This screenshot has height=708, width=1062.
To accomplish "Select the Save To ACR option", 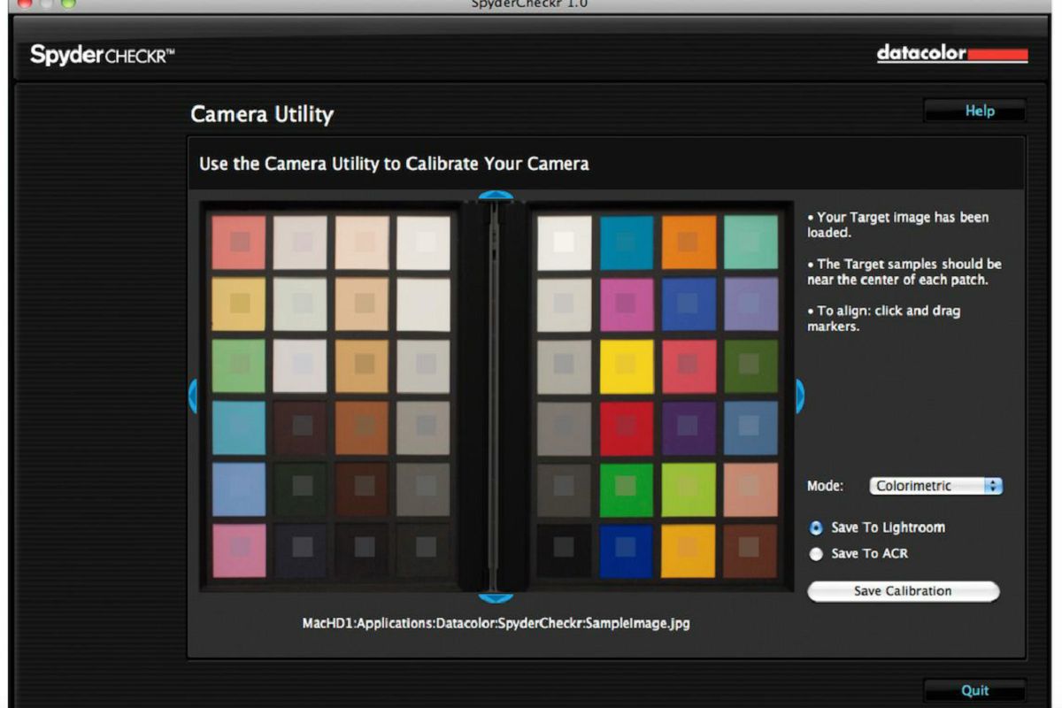I will (x=816, y=554).
